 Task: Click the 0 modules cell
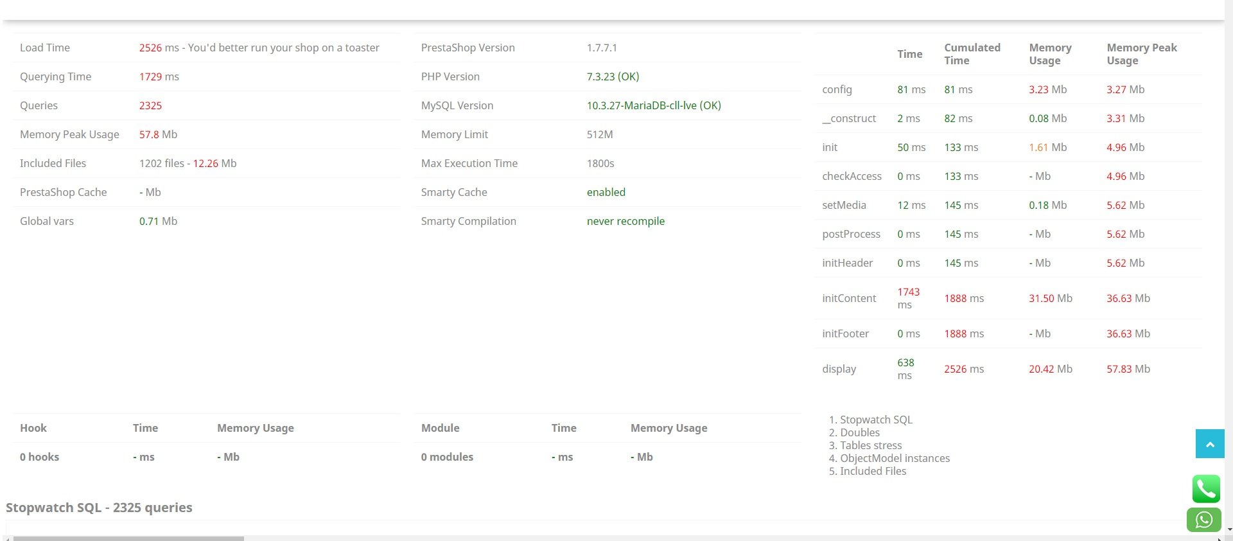point(447,457)
